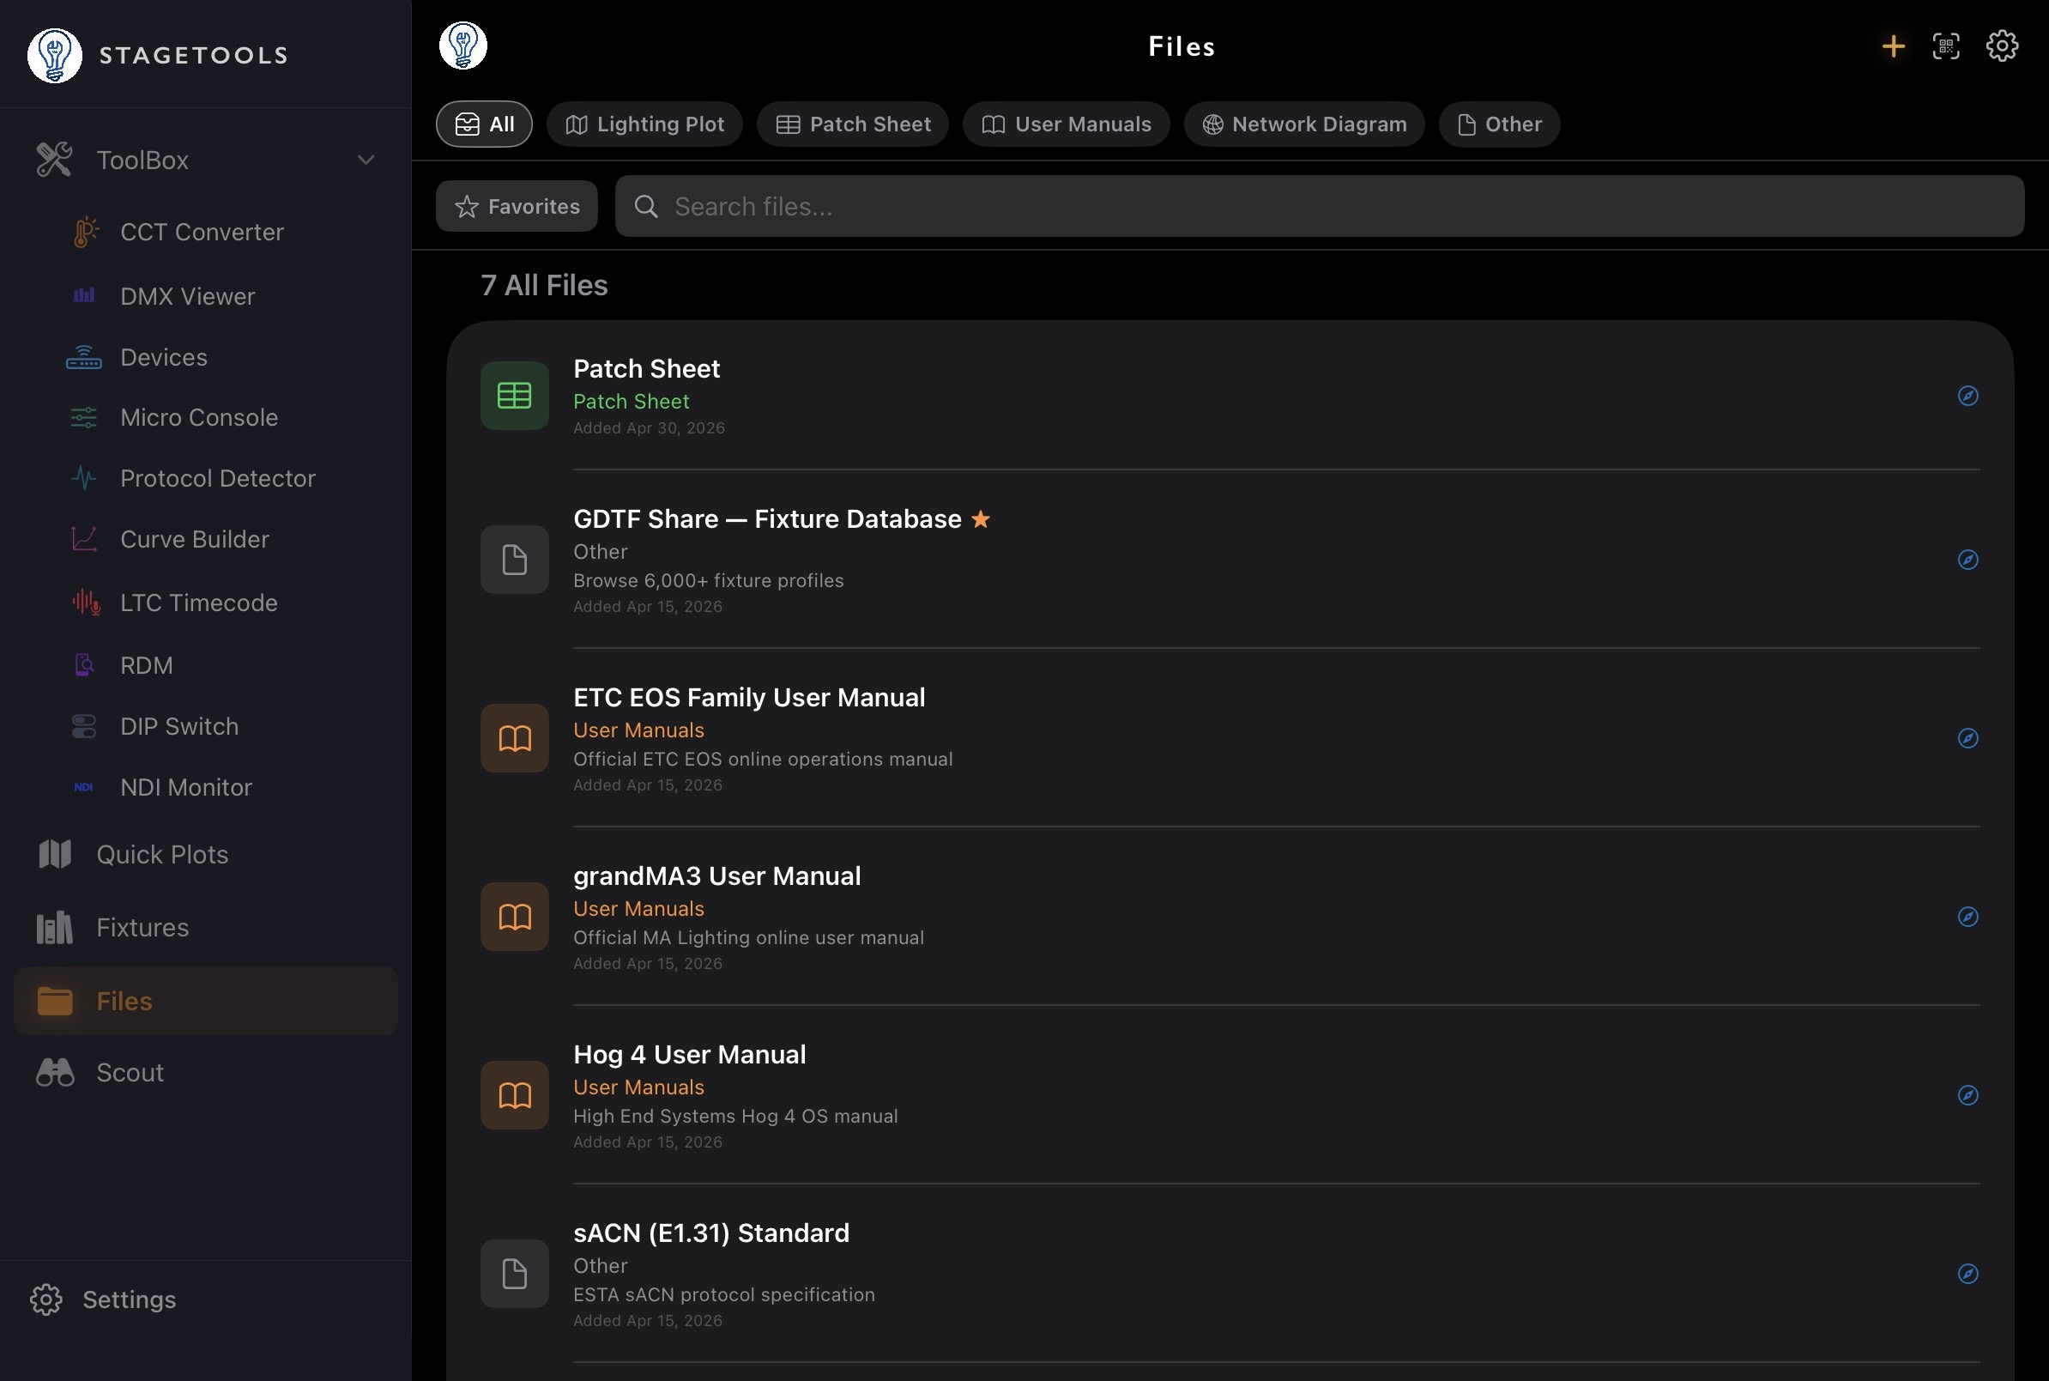This screenshot has height=1381, width=2049.
Task: Open the sACN (E1.31) Standard entry
Action: pos(1230,1274)
